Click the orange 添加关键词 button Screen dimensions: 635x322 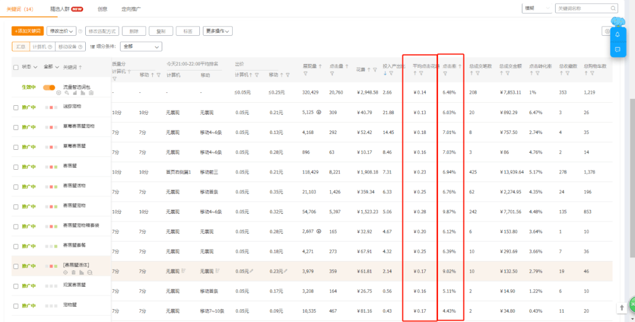pyautogui.click(x=28, y=31)
